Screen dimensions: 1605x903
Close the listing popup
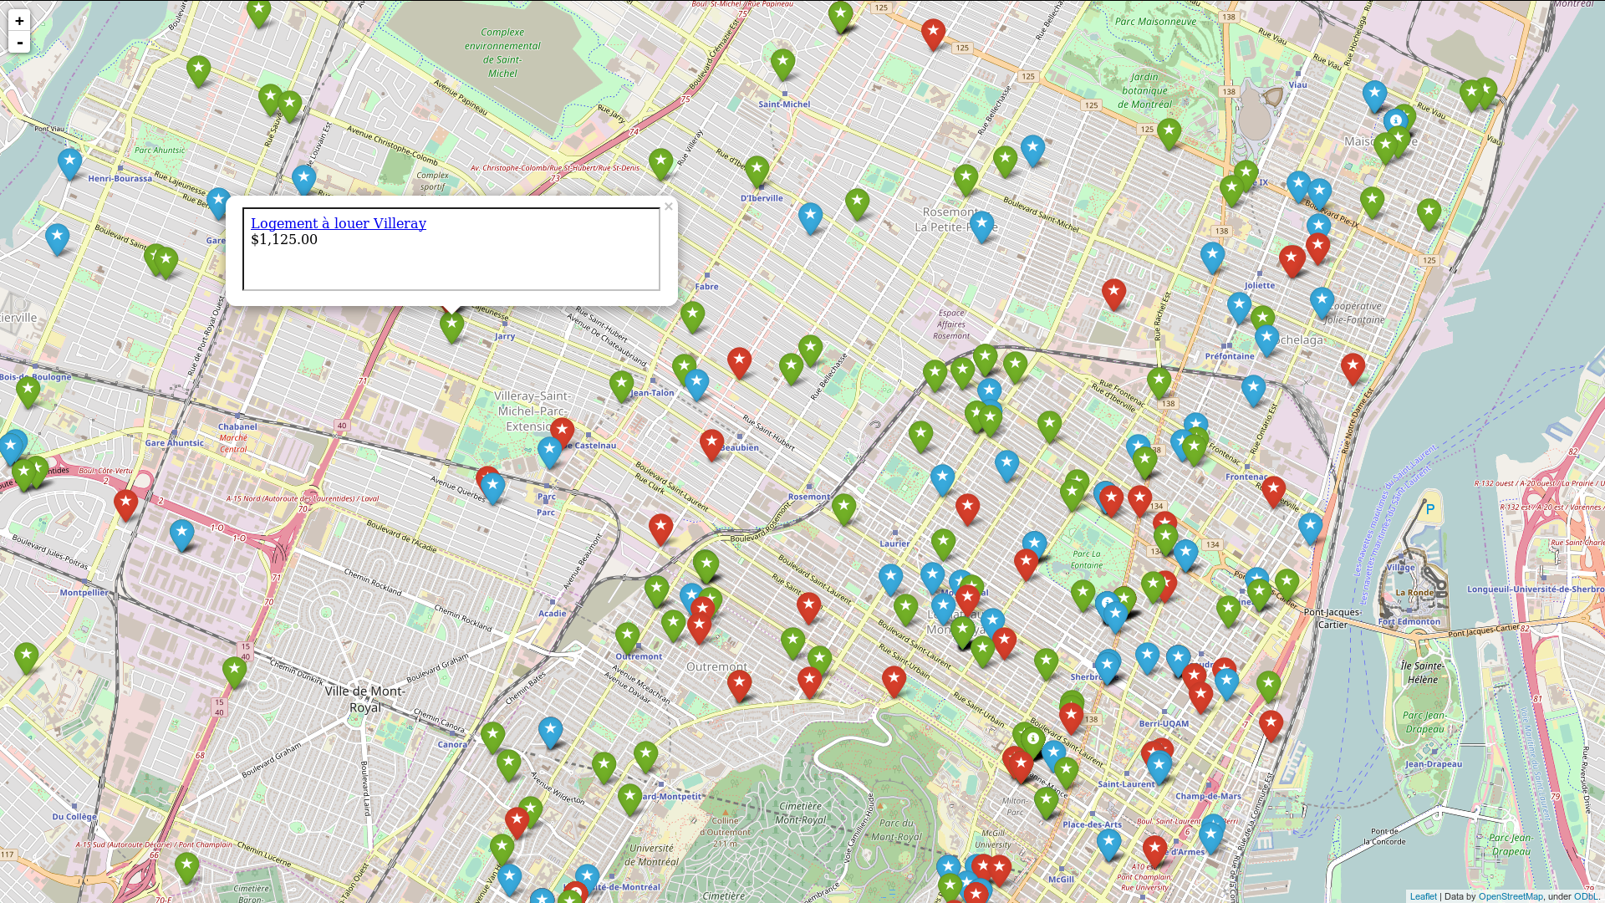coord(668,207)
